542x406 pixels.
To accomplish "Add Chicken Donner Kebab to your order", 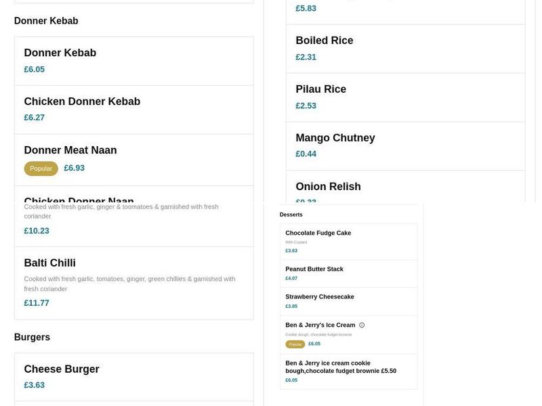I will [x=81, y=101].
